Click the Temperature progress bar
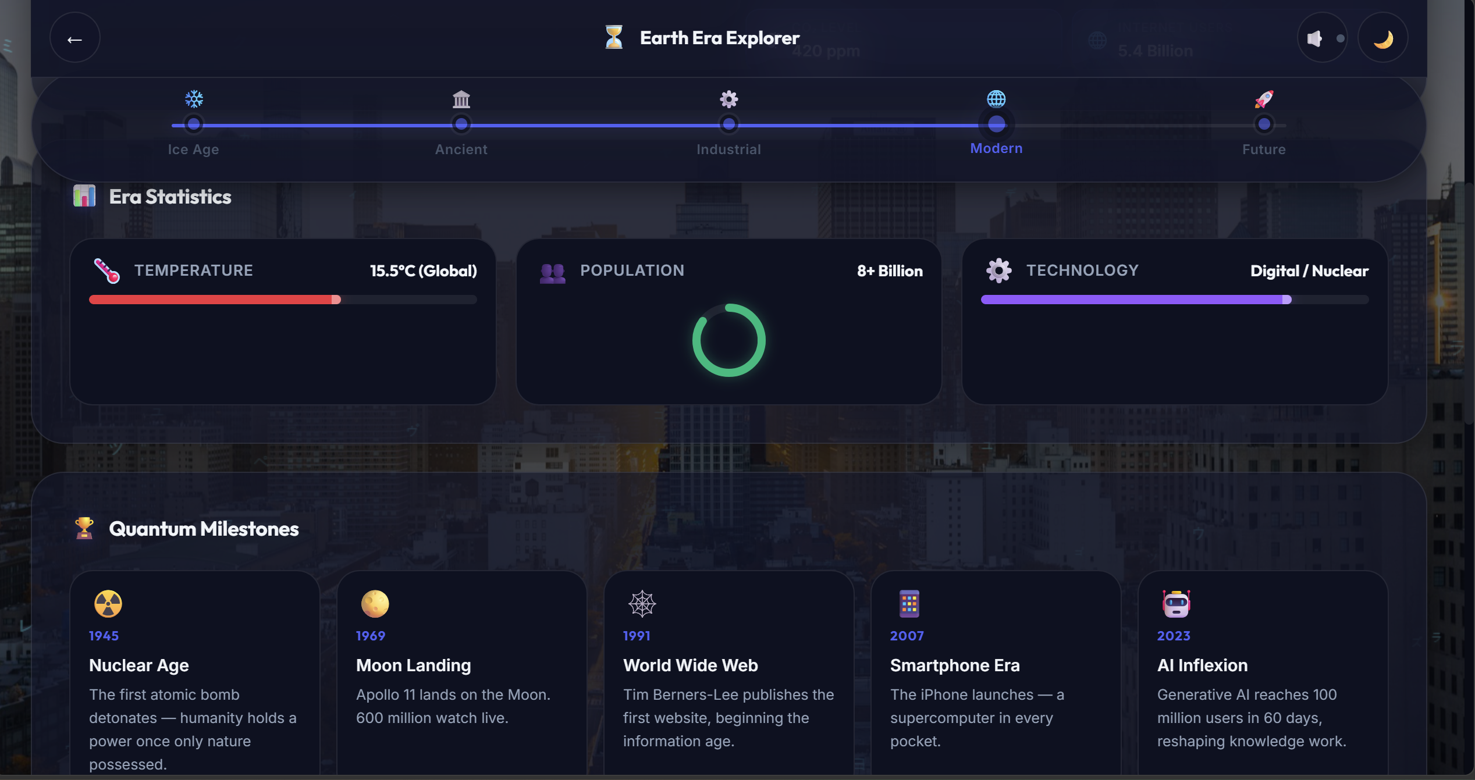This screenshot has width=1475, height=780. [283, 300]
